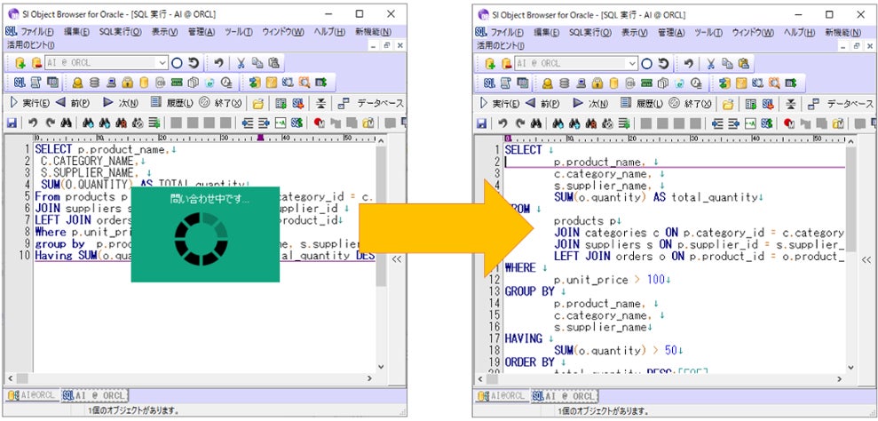Click the paste icon in left window
Image resolution: width=878 pixels, height=421 pixels.
pyautogui.click(x=273, y=63)
